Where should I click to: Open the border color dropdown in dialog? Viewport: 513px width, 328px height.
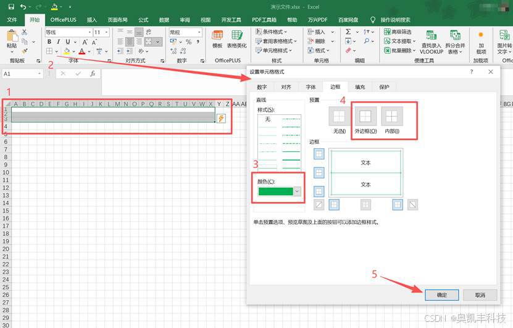tap(297, 191)
